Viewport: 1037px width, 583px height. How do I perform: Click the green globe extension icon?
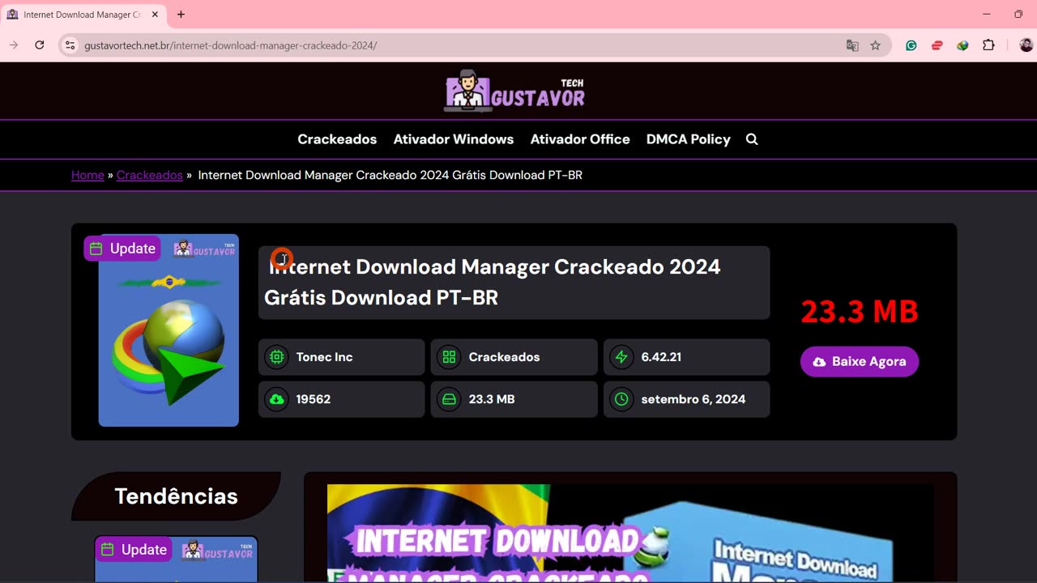pos(962,46)
